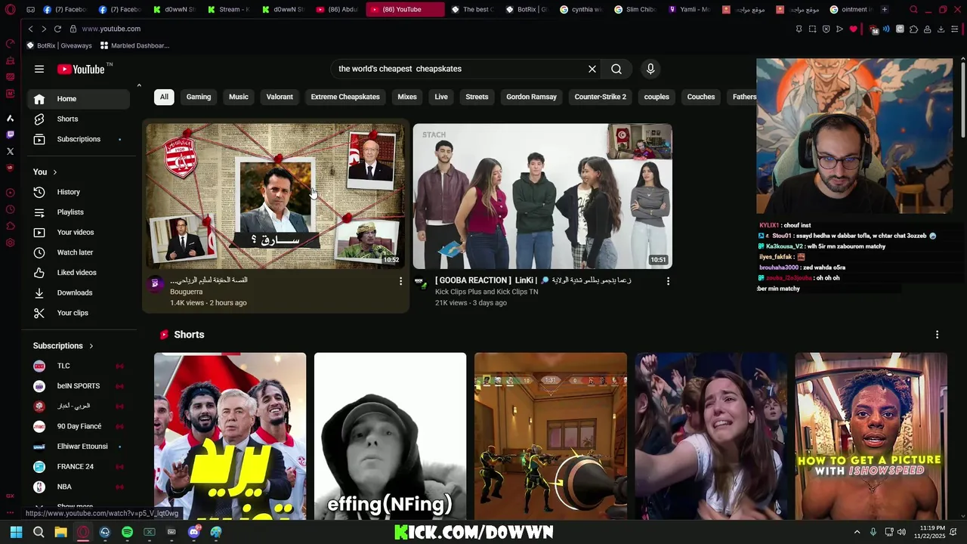
Task: Switch to the cynthia Google tab
Action: pyautogui.click(x=582, y=10)
